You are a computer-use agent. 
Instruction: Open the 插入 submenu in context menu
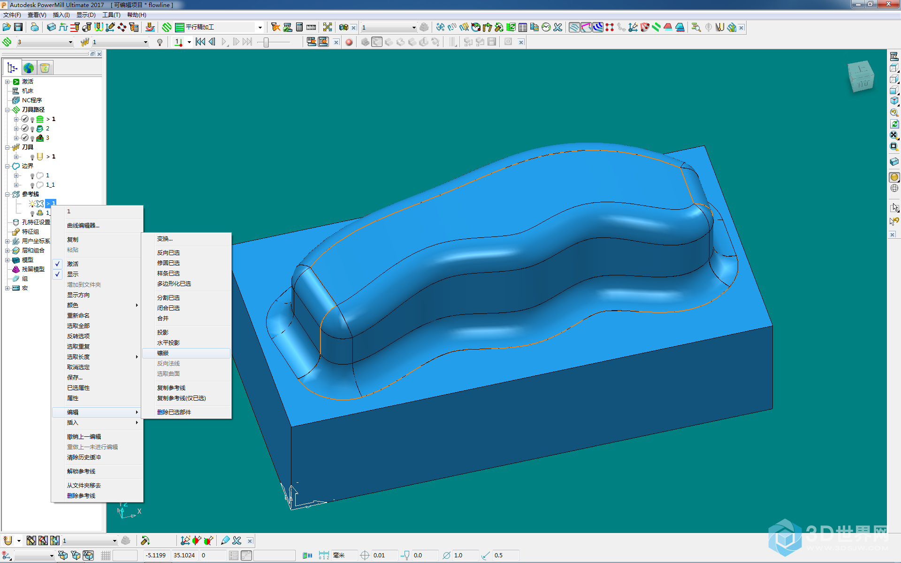pos(97,422)
